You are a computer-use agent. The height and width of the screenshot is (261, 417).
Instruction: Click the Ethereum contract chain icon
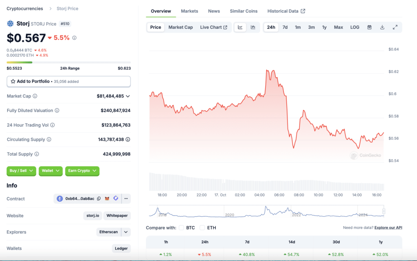coord(59,199)
